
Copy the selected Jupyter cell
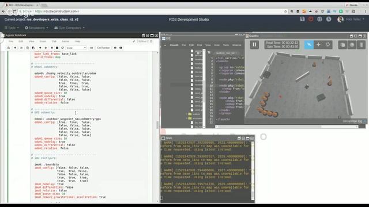[x=27, y=48]
